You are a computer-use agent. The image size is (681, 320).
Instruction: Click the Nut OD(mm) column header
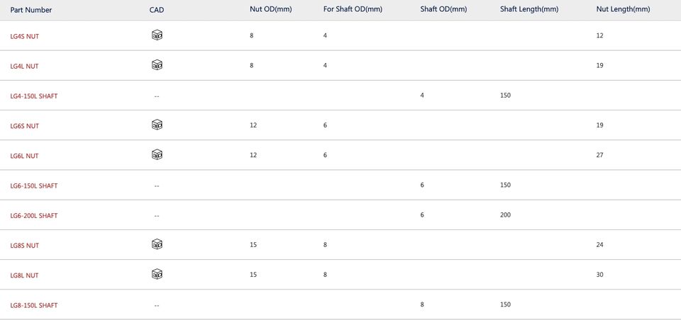coord(270,9)
